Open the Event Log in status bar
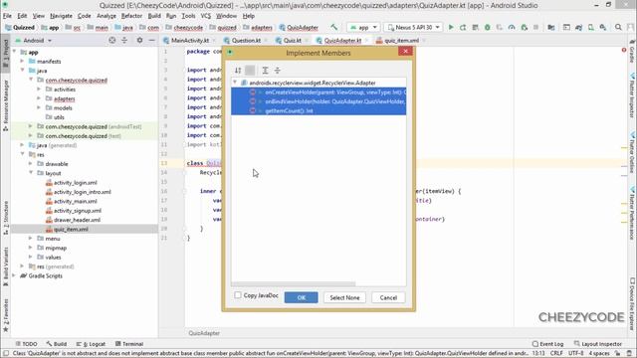This screenshot has height=358, width=637. coord(547,344)
